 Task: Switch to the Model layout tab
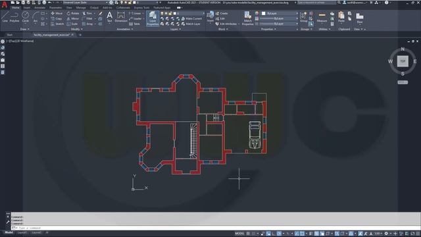(9, 232)
